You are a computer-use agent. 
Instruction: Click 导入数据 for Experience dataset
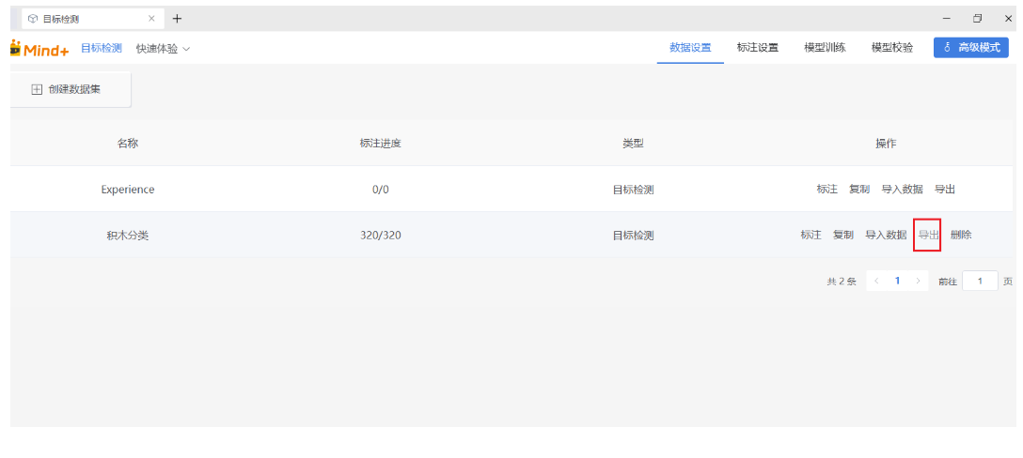(x=902, y=189)
